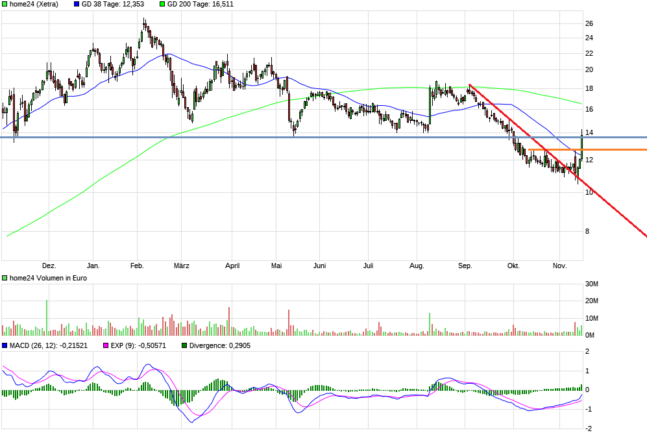Click the blue GD 38 Tage legend swatch
The height and width of the screenshot is (435, 647).
(77, 4)
